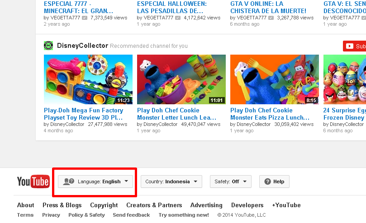
Task: Click the 11:01 duration badge on thumbnail
Action: tap(217, 100)
